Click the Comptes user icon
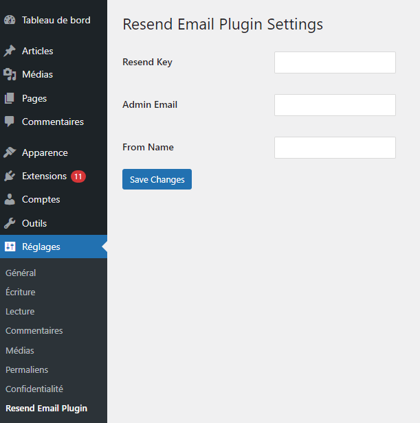420x423 pixels. point(10,199)
